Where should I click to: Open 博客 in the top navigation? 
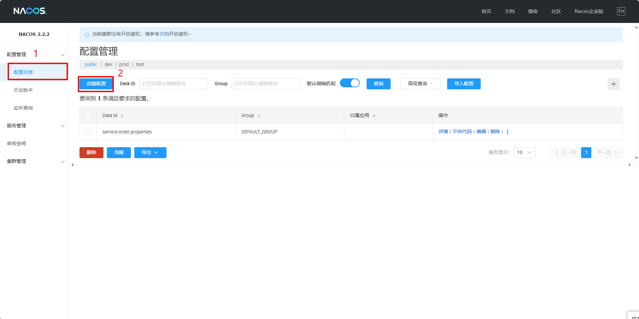pos(533,11)
